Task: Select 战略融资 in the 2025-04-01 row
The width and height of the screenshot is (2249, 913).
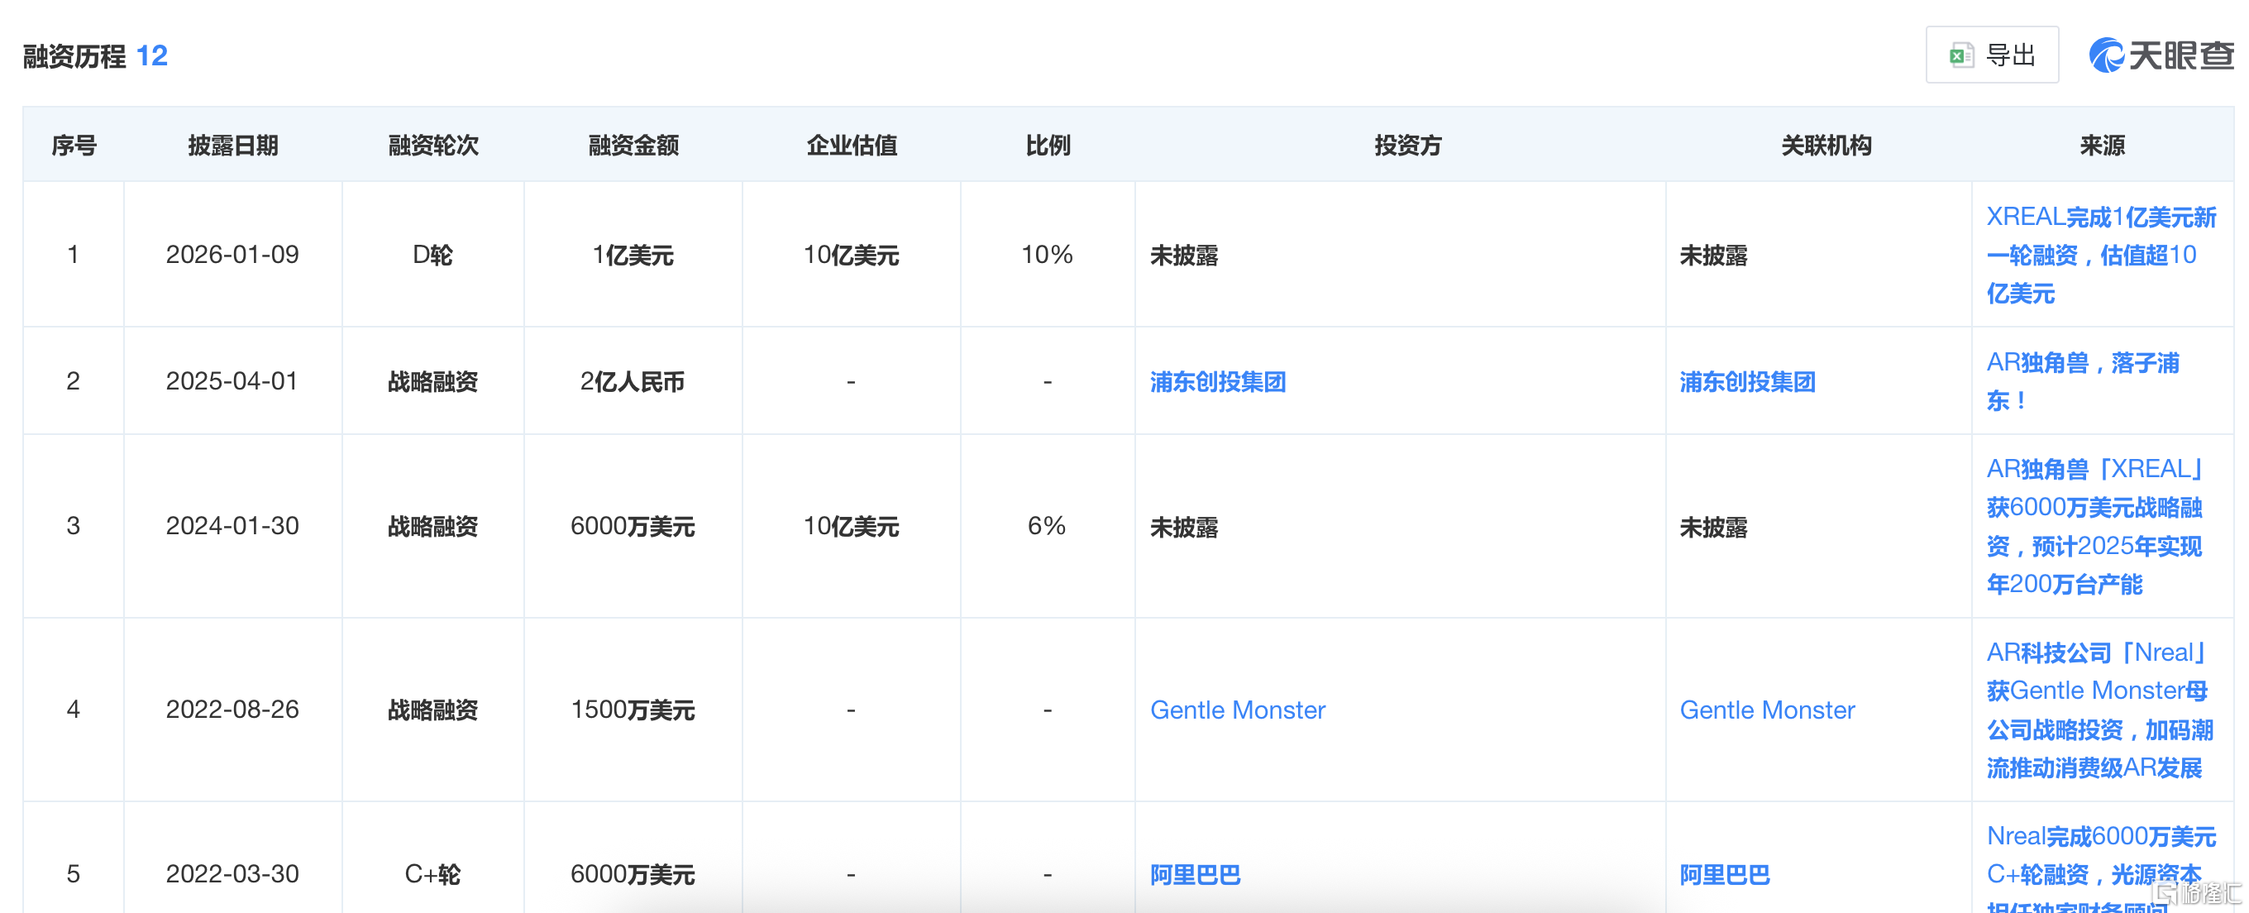Action: pos(432,381)
